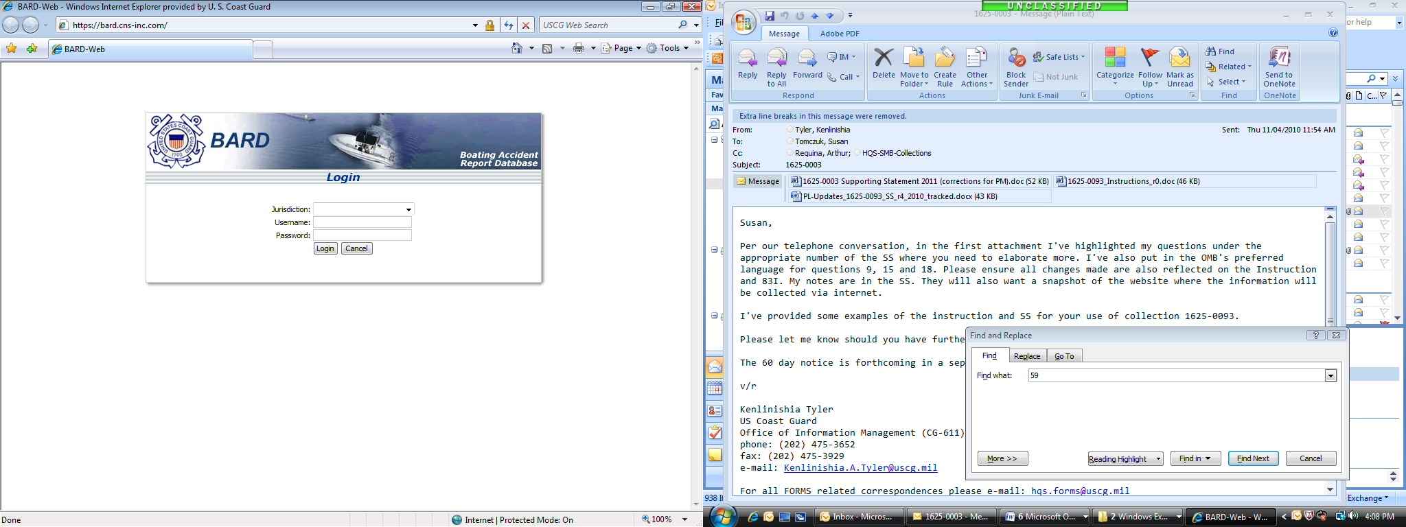Click the security lock icon in address bar
The height and width of the screenshot is (527, 1406).
[x=489, y=25]
